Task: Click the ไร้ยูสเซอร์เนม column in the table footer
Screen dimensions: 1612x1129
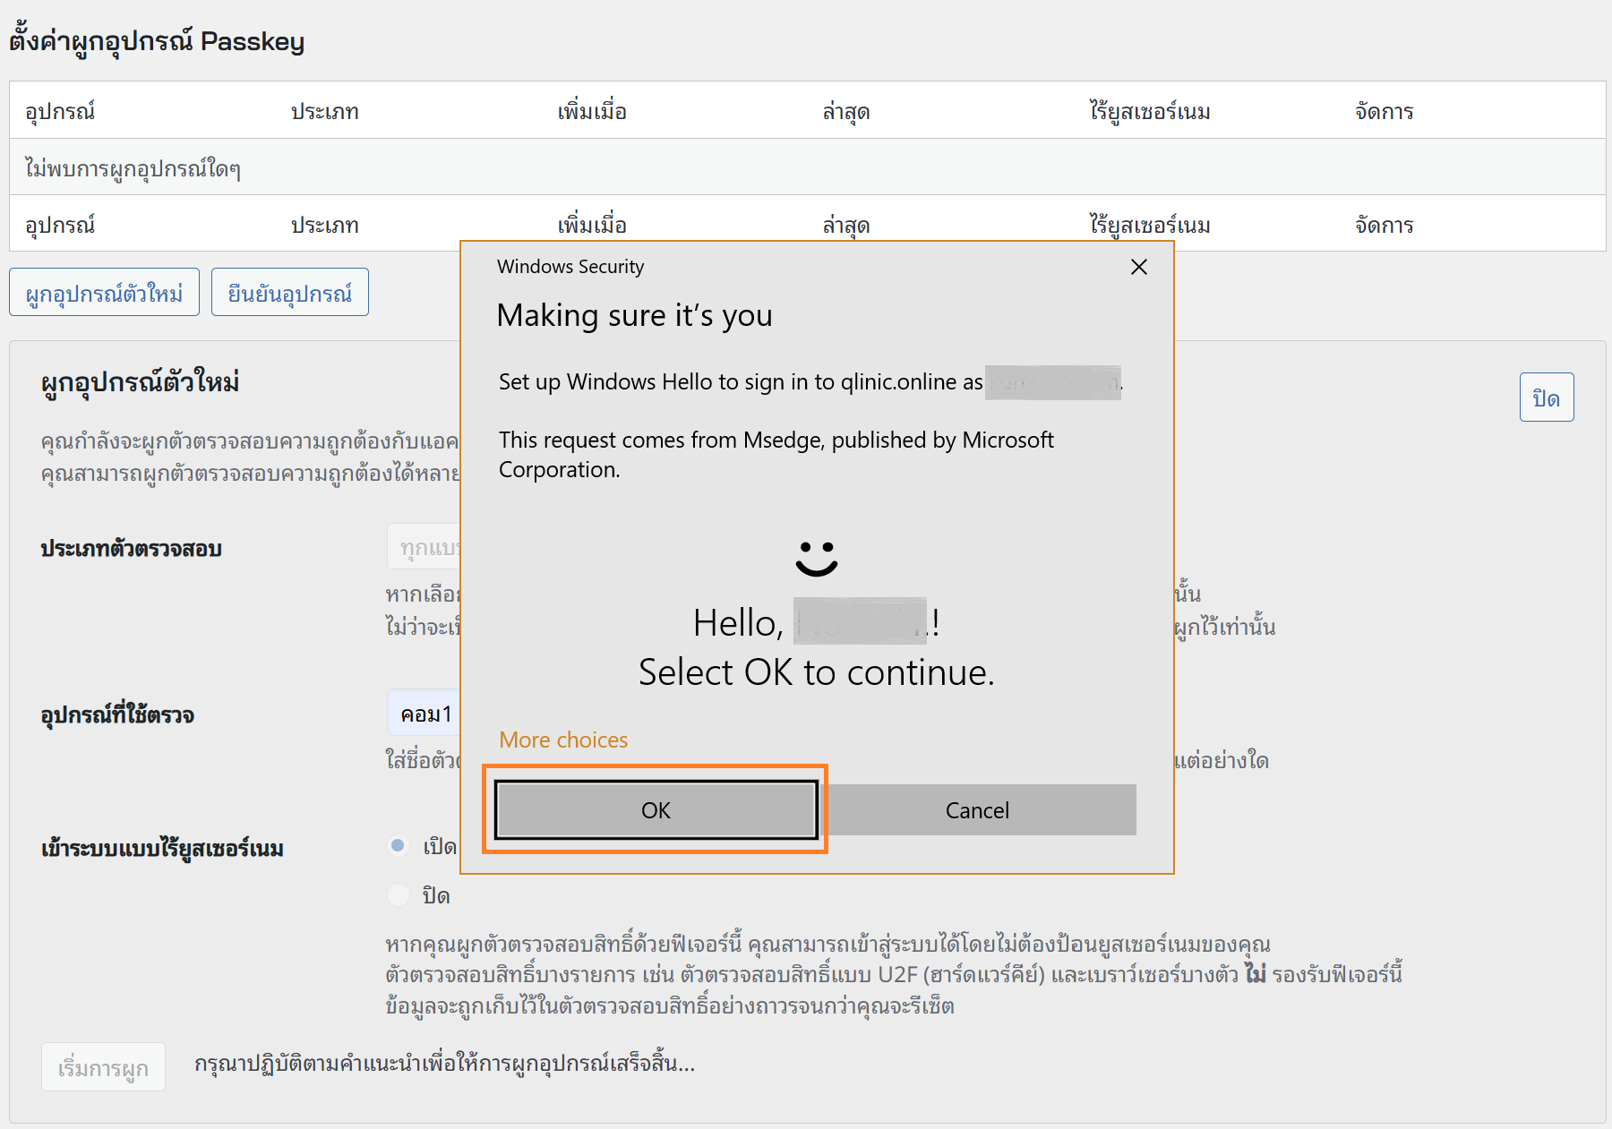Action: (1149, 225)
